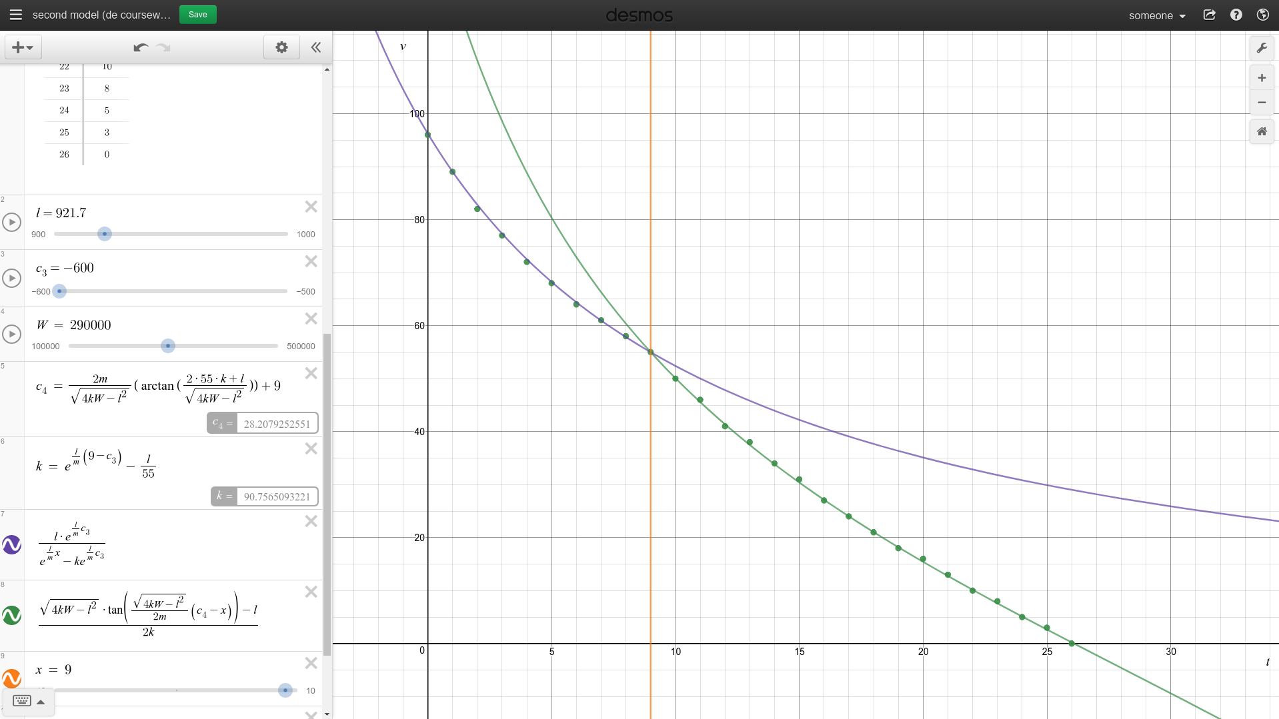The width and height of the screenshot is (1279, 719).
Task: Click the W = 290000 expression field
Action: pos(73,325)
